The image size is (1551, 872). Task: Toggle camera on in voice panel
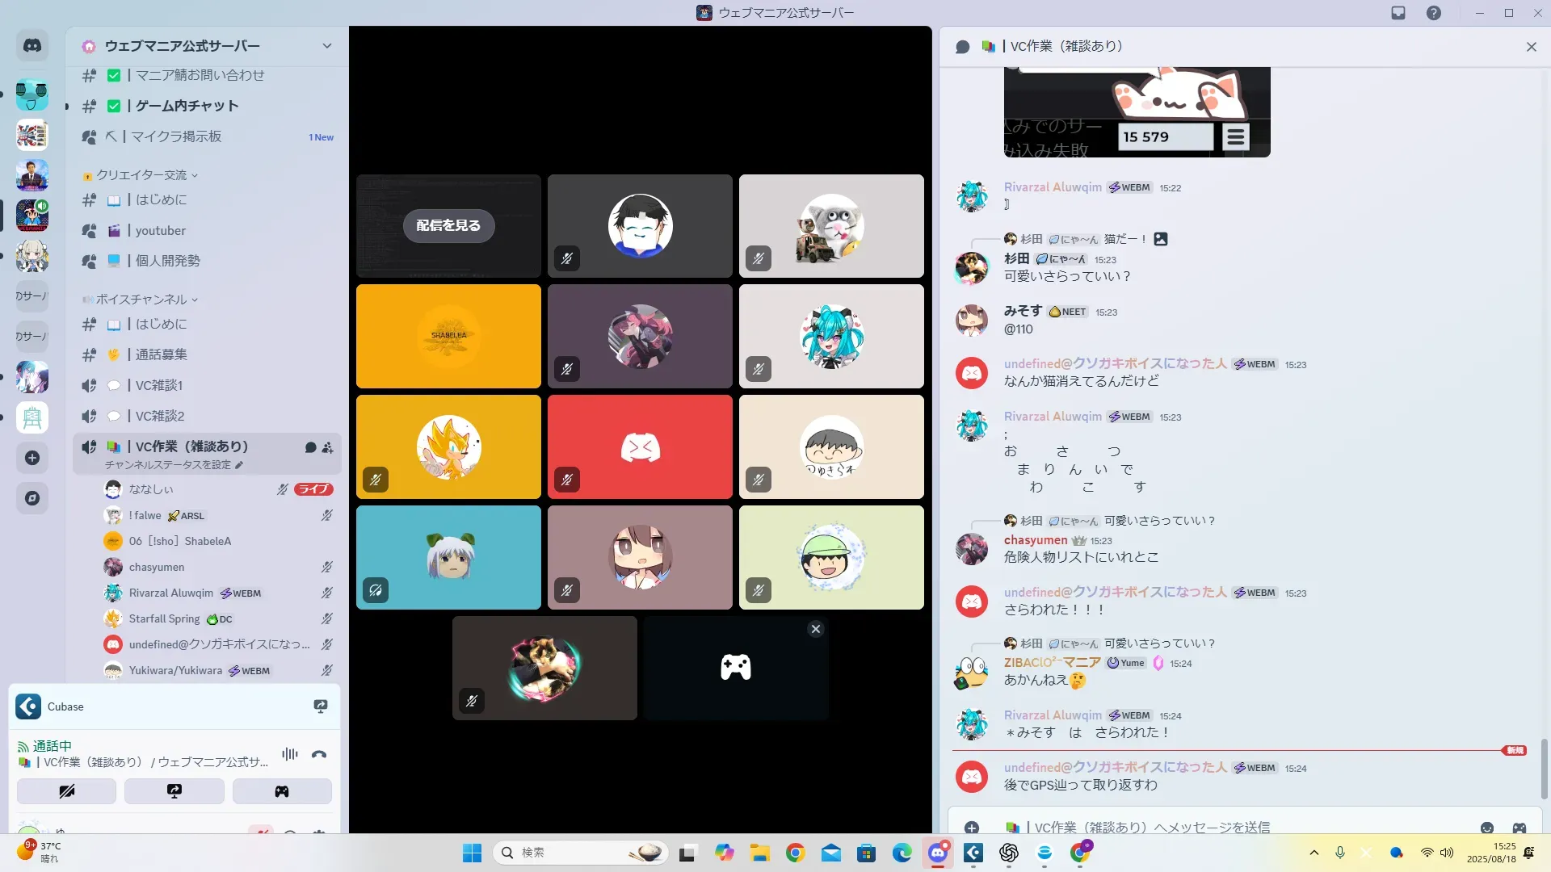(66, 791)
